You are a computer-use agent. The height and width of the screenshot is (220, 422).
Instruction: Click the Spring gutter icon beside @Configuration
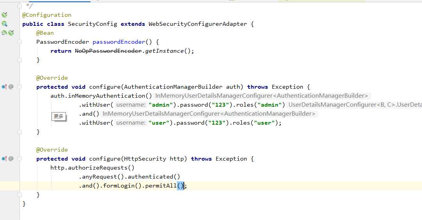click(x=4, y=15)
